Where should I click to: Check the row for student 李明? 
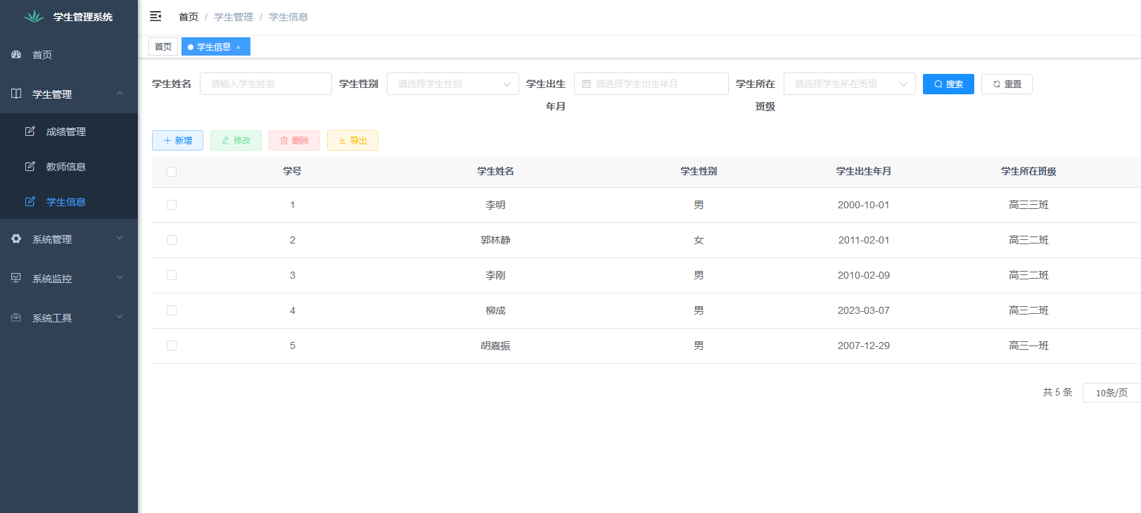coord(172,205)
